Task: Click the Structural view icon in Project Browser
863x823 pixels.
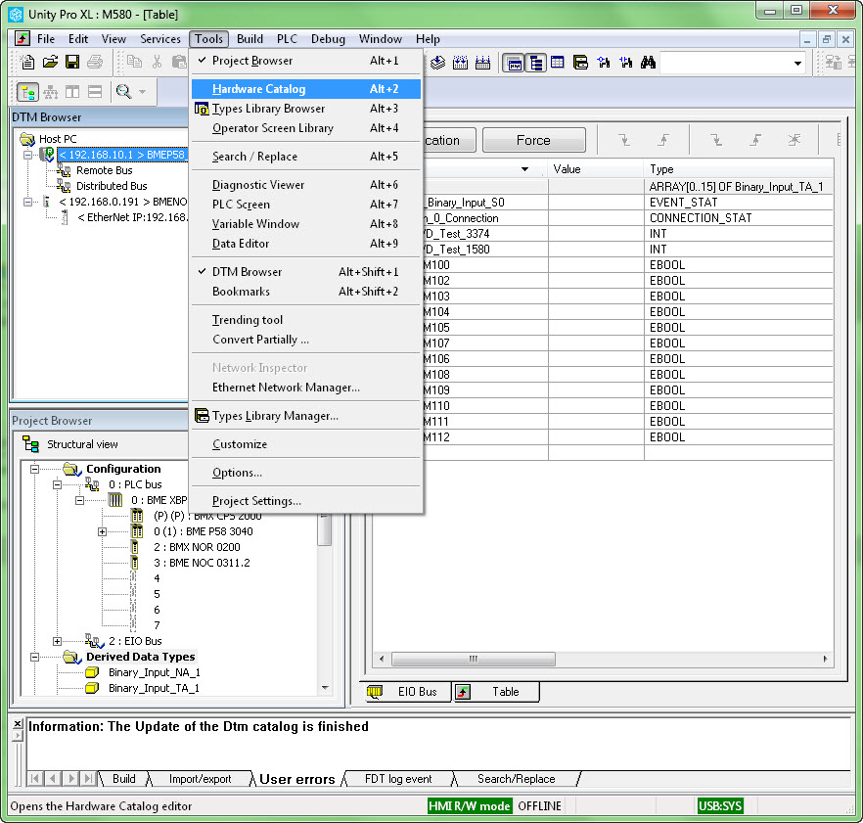Action: (30, 443)
